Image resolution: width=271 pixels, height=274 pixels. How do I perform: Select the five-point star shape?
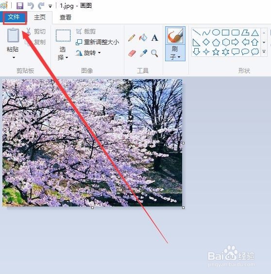216,52
